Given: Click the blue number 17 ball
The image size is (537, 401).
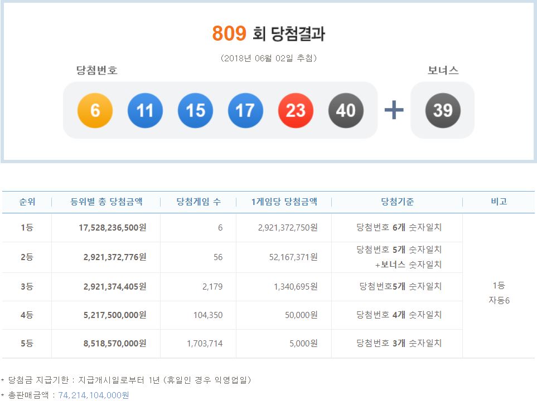Looking at the screenshot, I should tap(245, 110).
